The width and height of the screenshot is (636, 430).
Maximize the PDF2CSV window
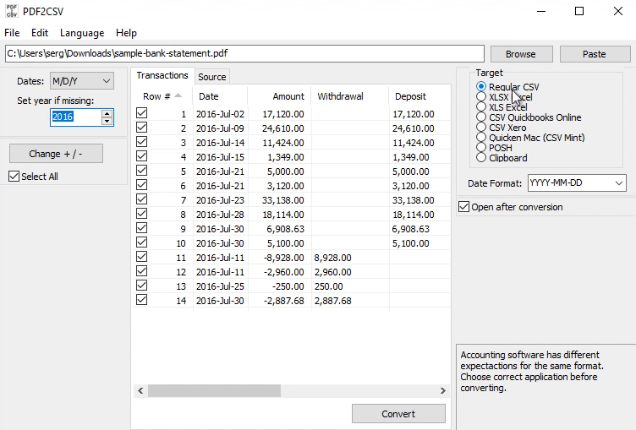(x=579, y=11)
